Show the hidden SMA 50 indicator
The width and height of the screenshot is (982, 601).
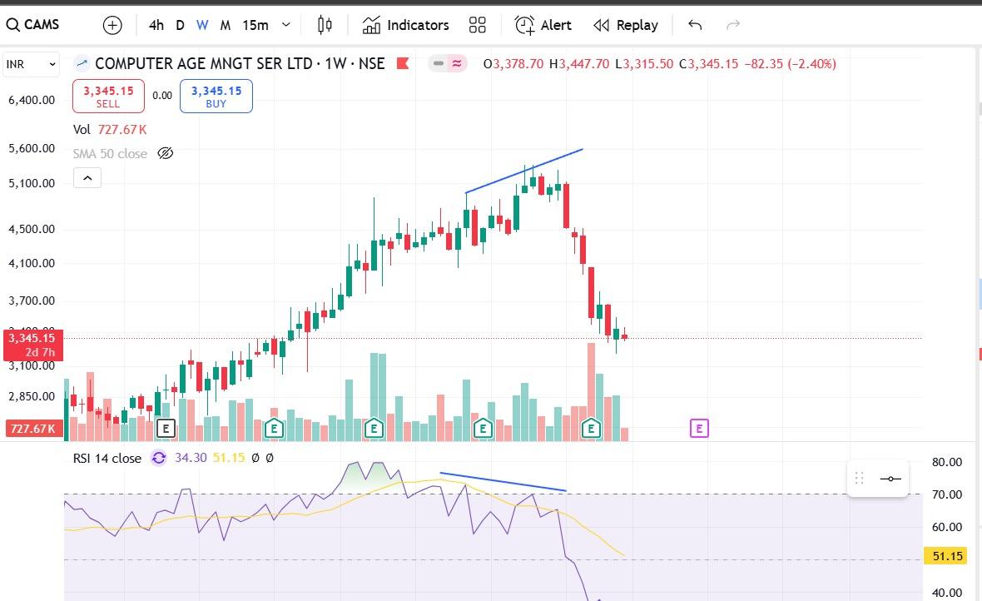166,153
